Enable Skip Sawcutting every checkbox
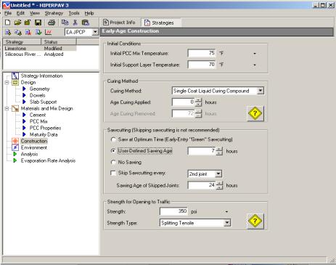 [x=113, y=173]
